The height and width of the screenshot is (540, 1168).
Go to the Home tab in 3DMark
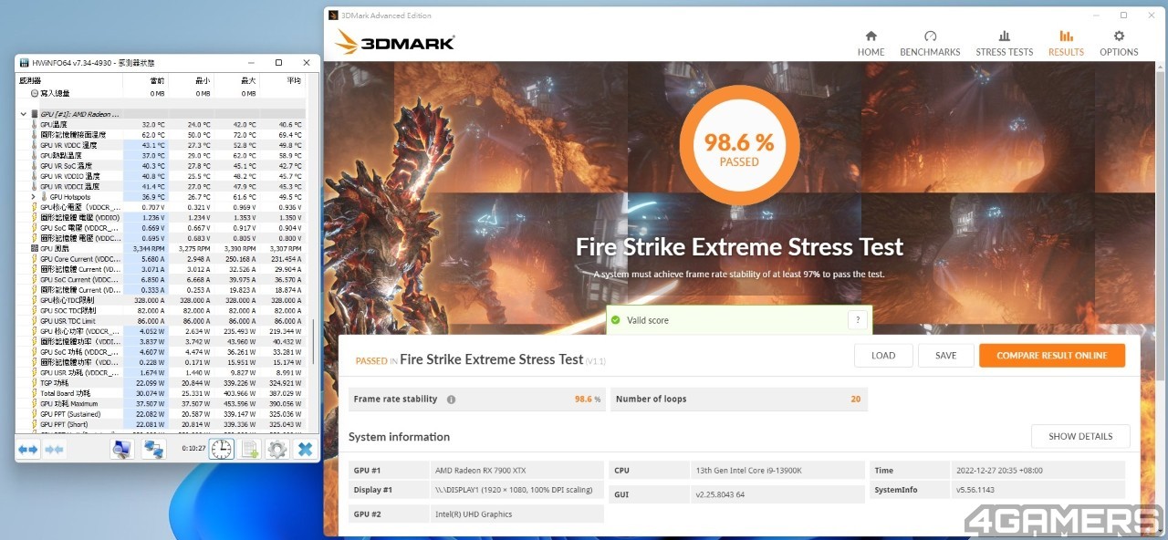(871, 43)
